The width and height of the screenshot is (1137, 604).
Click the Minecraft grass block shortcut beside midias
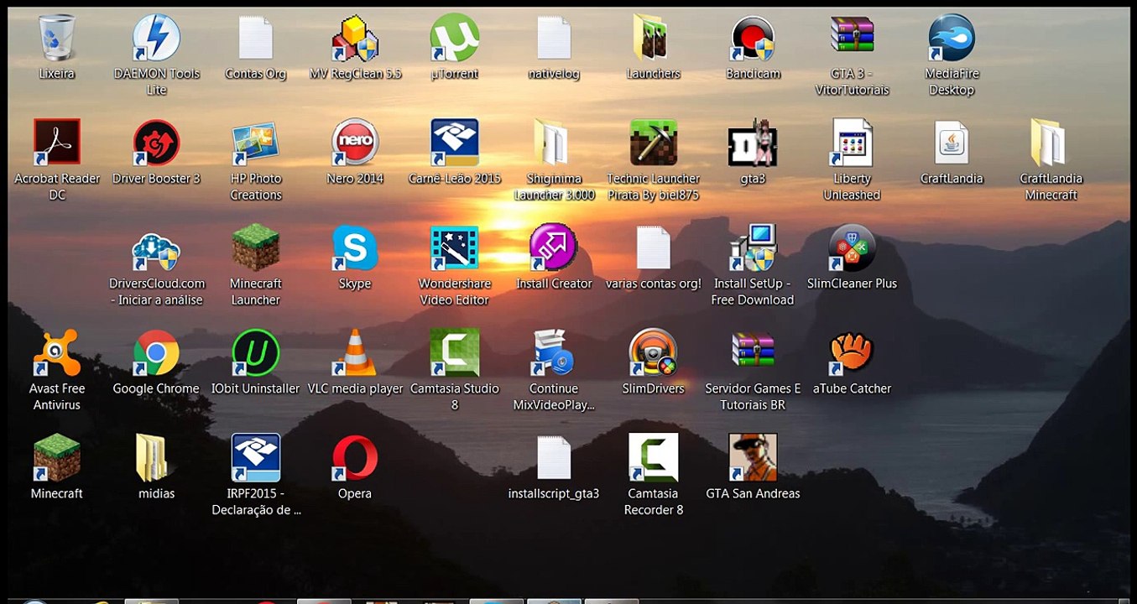[x=57, y=458]
